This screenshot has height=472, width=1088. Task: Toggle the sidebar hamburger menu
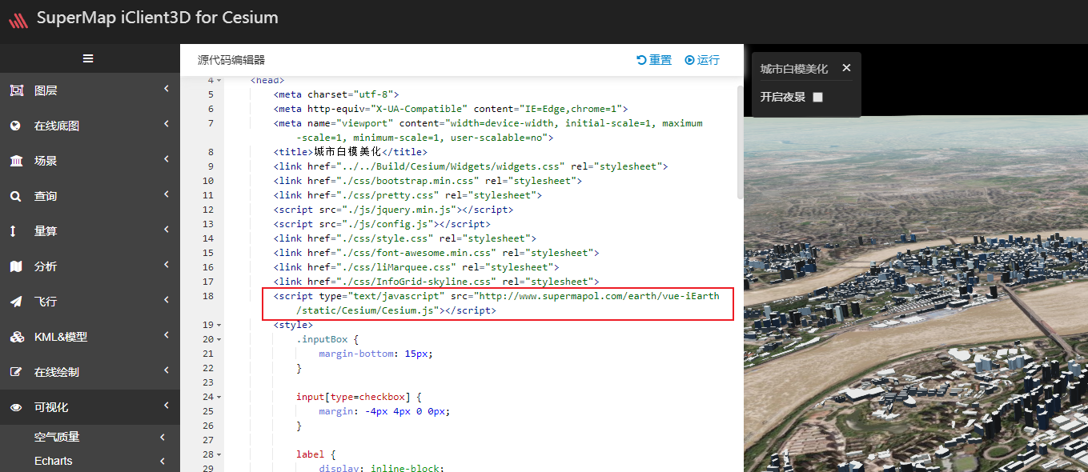88,58
